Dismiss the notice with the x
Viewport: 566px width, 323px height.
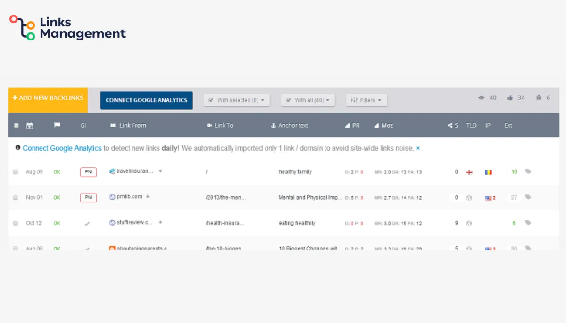click(418, 148)
